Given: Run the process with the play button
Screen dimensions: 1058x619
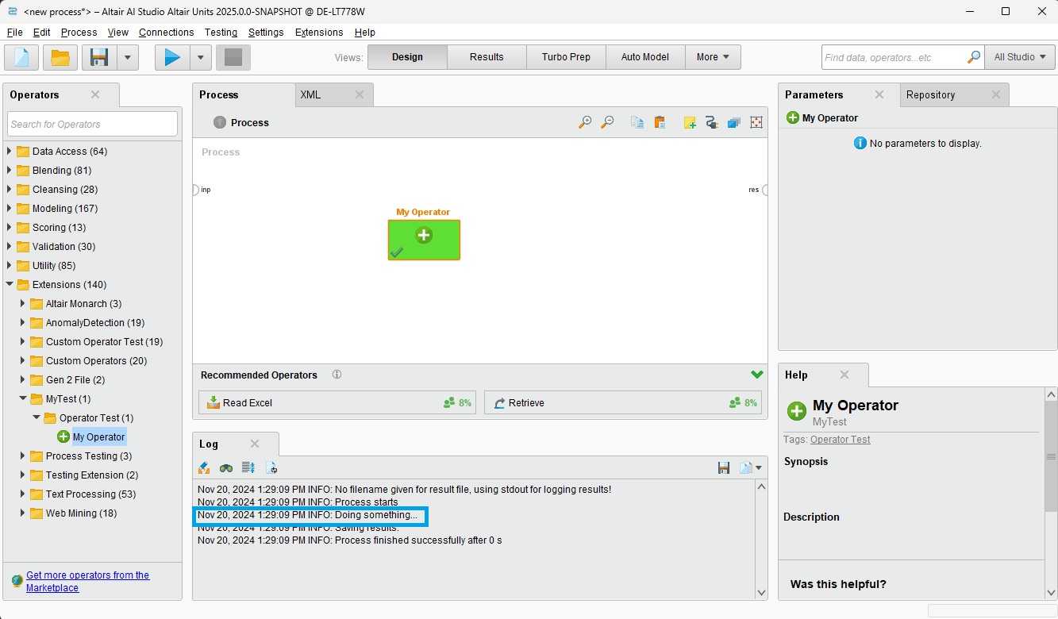Looking at the screenshot, I should click(172, 57).
